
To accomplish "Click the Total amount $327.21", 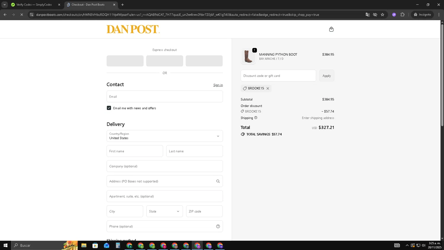I will pos(326,127).
